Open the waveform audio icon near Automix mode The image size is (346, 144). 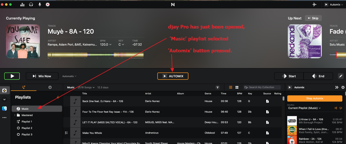click(x=314, y=5)
